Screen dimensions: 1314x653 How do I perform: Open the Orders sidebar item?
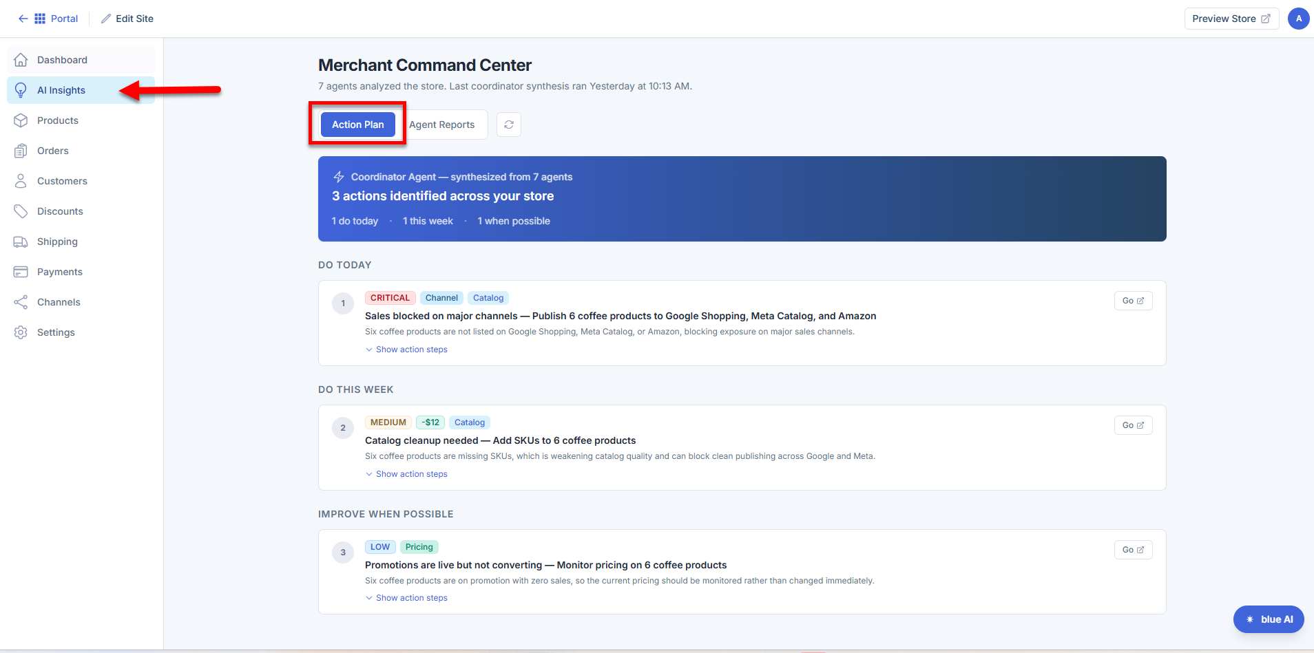[x=81, y=151]
